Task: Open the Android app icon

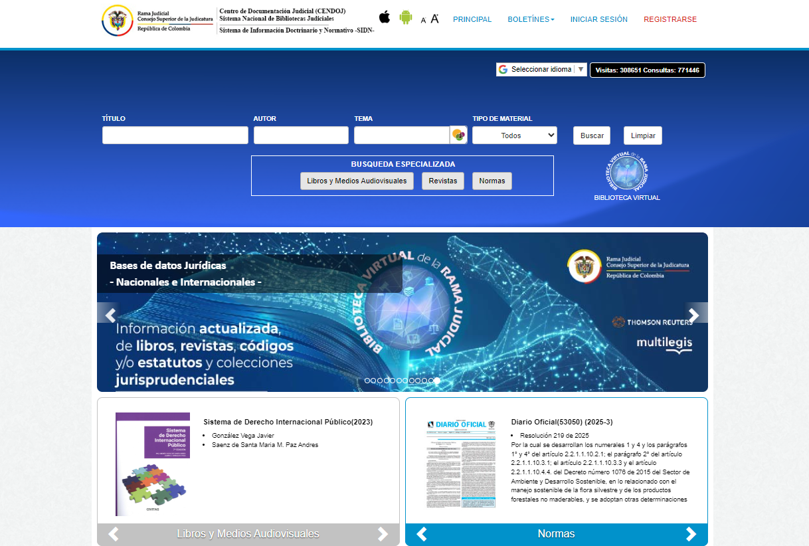Action: 406,17
